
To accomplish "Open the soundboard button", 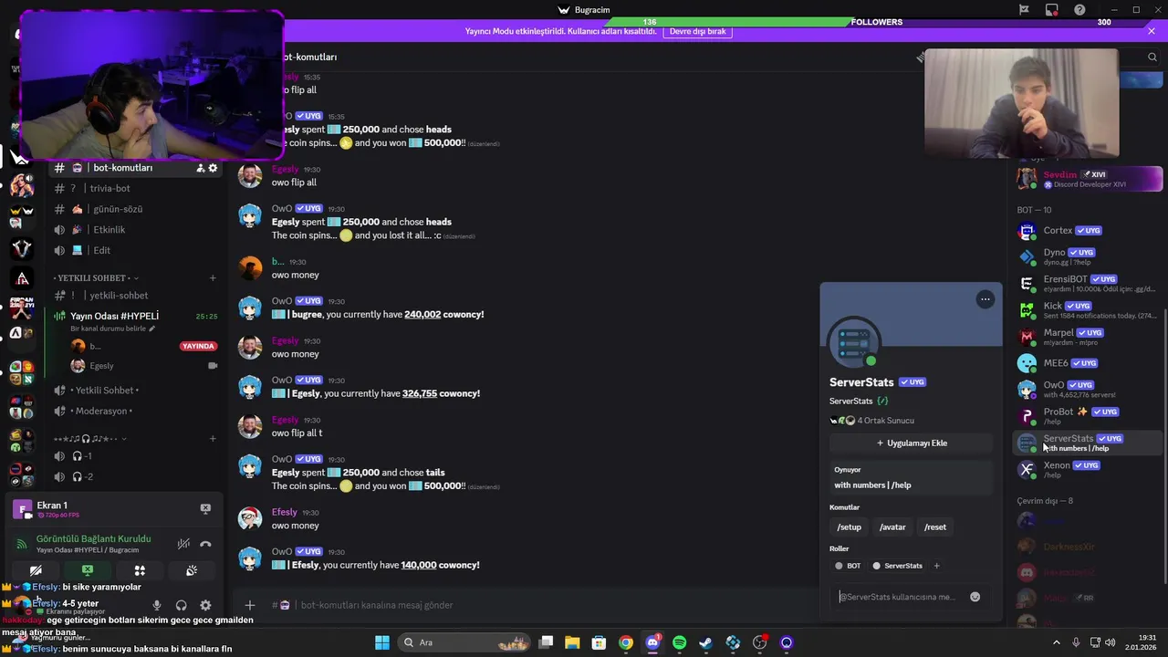I will [x=192, y=570].
